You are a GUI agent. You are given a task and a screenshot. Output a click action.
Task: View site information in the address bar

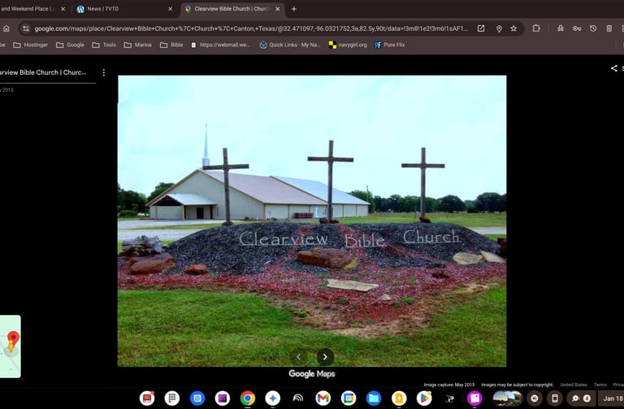tap(26, 28)
